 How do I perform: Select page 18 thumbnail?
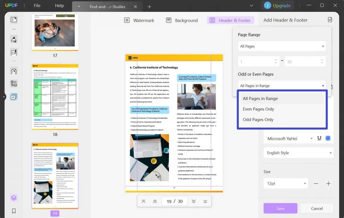(55, 97)
